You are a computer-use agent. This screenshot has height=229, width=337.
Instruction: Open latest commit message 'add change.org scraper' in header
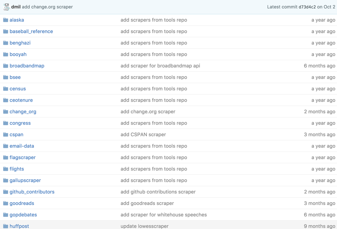(x=47, y=7)
